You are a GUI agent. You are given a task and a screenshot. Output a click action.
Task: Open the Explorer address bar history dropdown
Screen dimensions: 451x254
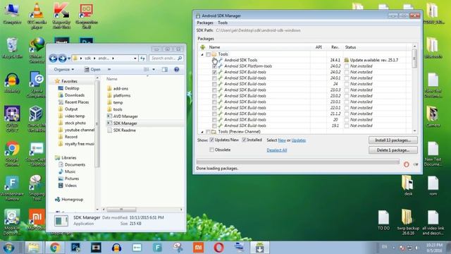(135, 59)
